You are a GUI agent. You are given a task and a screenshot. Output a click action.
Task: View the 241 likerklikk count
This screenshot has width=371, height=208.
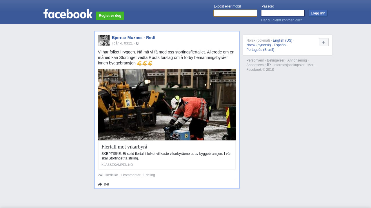pyautogui.click(x=108, y=175)
